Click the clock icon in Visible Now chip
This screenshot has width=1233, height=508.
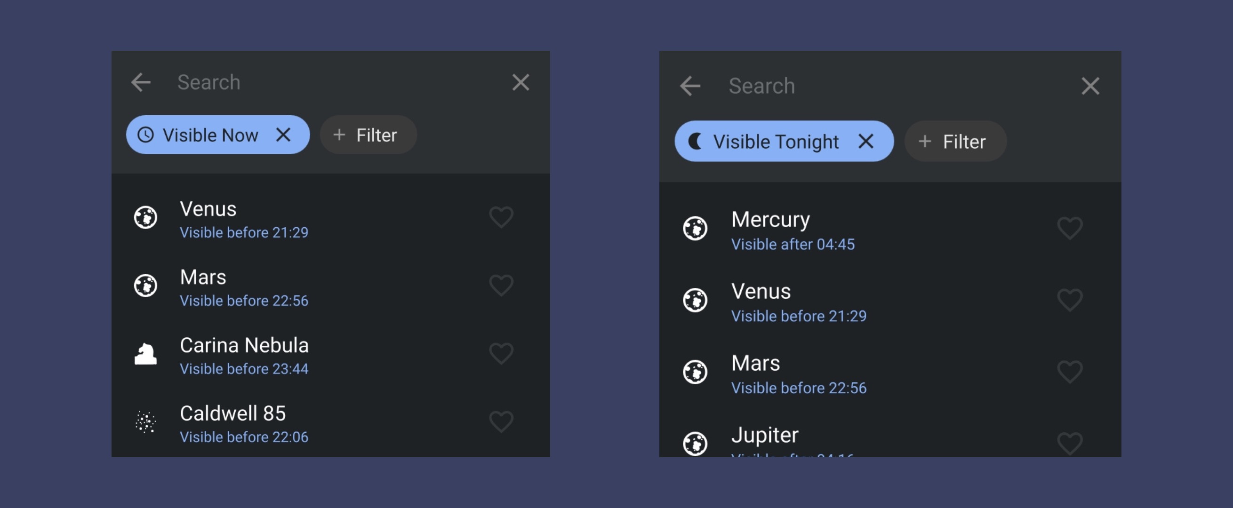point(145,135)
